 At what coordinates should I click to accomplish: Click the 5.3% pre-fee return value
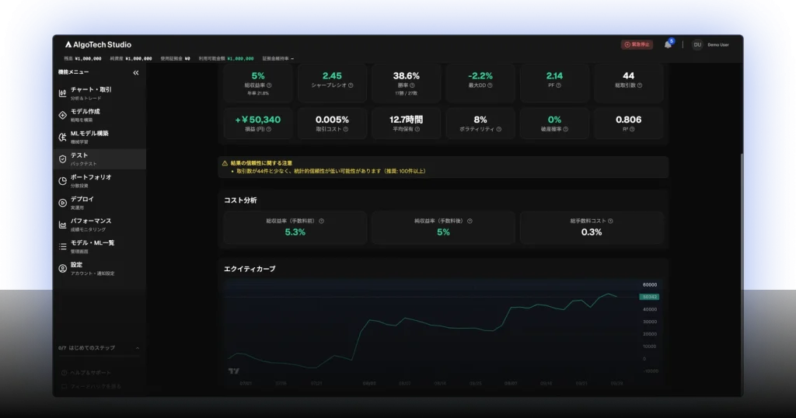point(295,232)
